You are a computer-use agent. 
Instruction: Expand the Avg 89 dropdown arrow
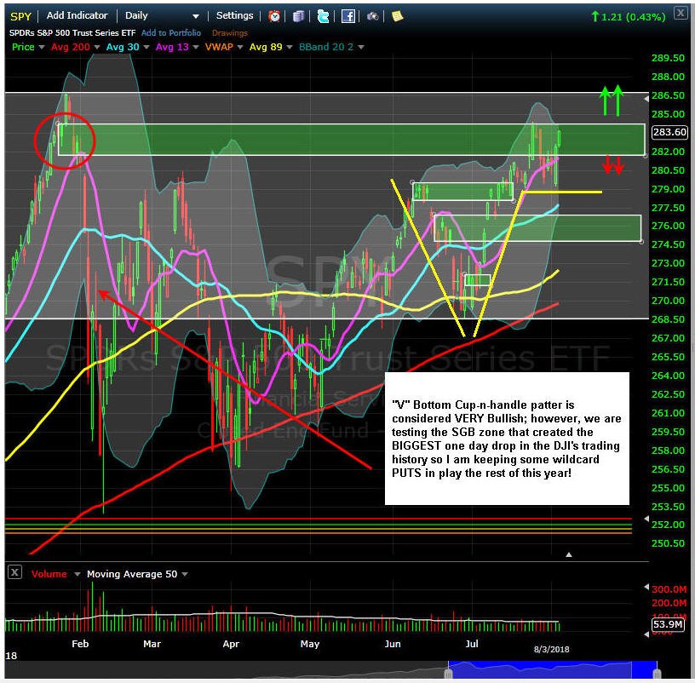click(x=290, y=47)
